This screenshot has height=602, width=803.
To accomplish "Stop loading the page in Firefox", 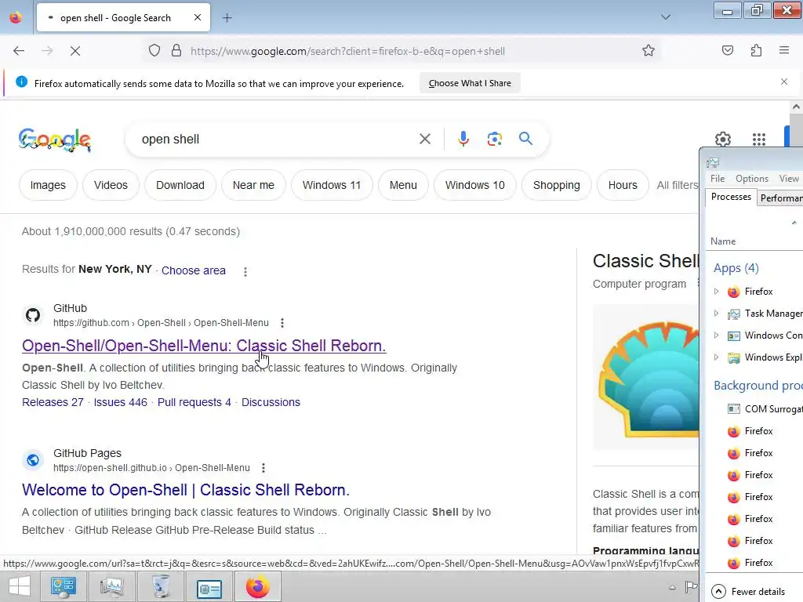I will click(x=74, y=51).
